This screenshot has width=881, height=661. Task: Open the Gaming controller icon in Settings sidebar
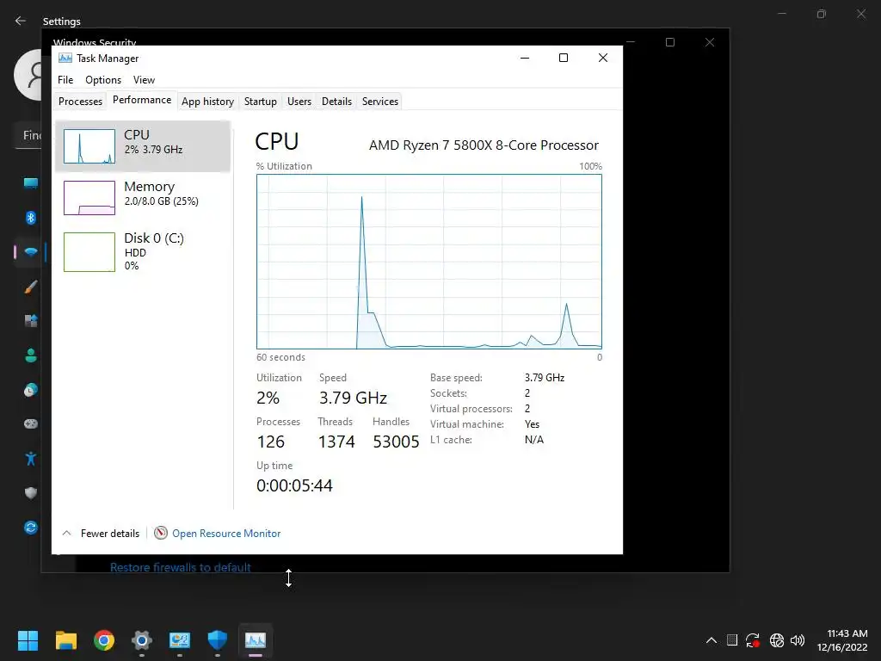pos(31,423)
